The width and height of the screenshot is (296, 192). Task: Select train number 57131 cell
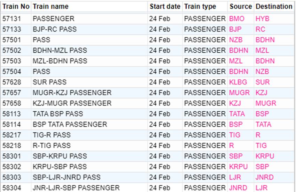click(11, 19)
